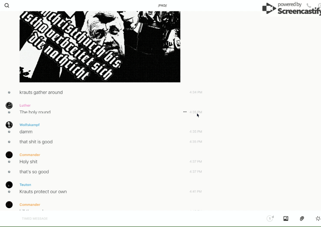The width and height of the screenshot is (321, 227).
Task: Click Luther's profile avatar
Action: (9, 105)
